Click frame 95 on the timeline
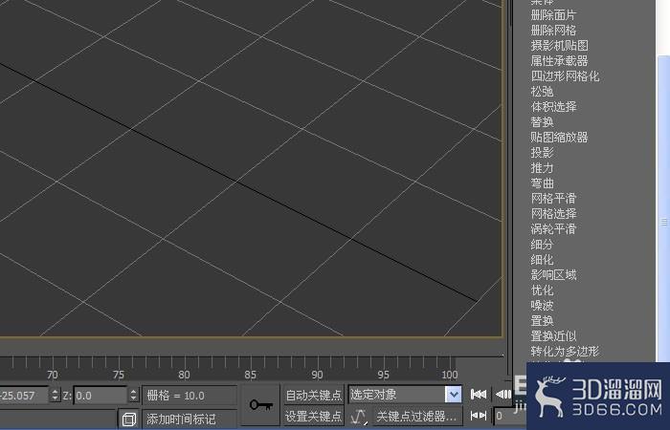This screenshot has height=430, width=670. click(x=383, y=375)
